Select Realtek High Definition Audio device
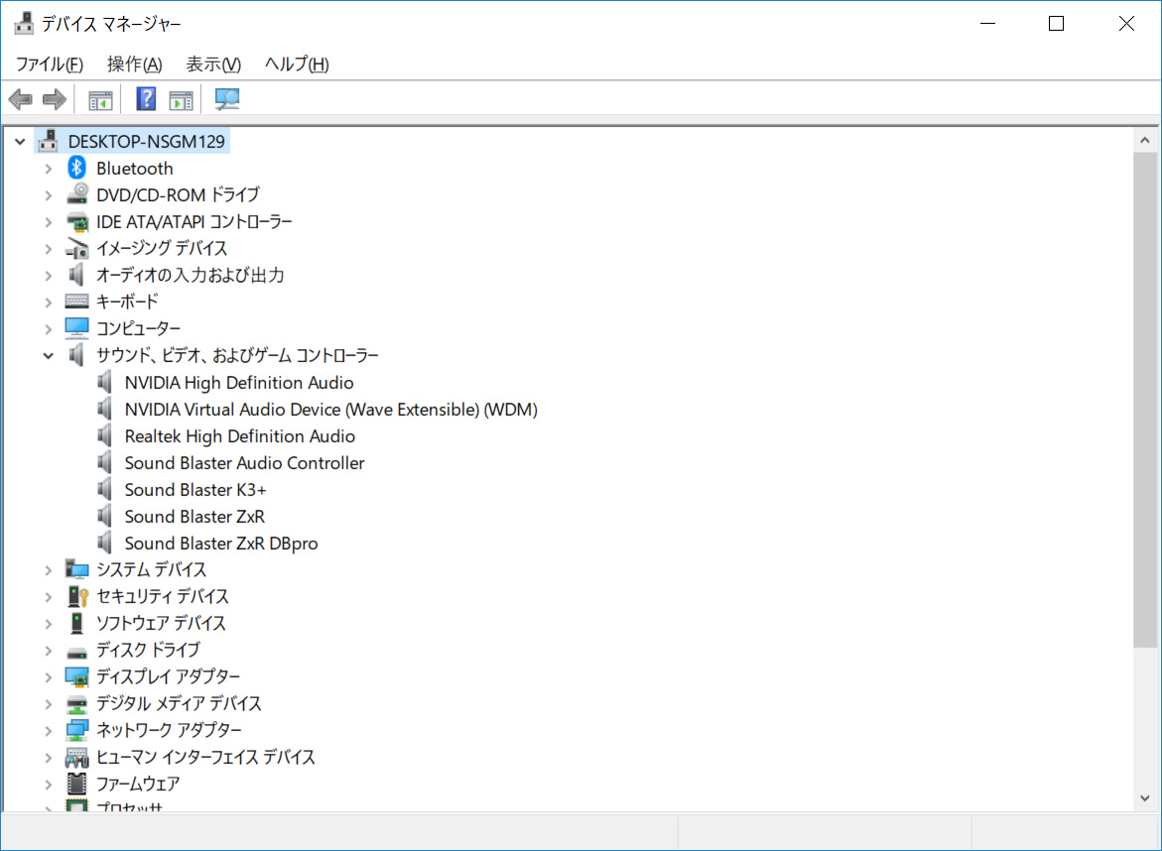 (x=239, y=435)
